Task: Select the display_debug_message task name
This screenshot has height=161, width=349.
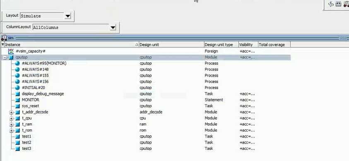Action: coord(43,94)
